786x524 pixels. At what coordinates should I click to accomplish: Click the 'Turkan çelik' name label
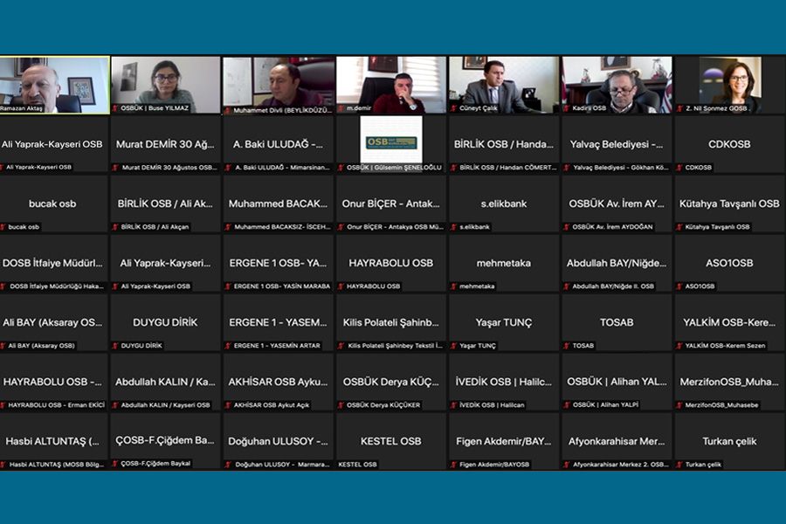click(x=703, y=465)
